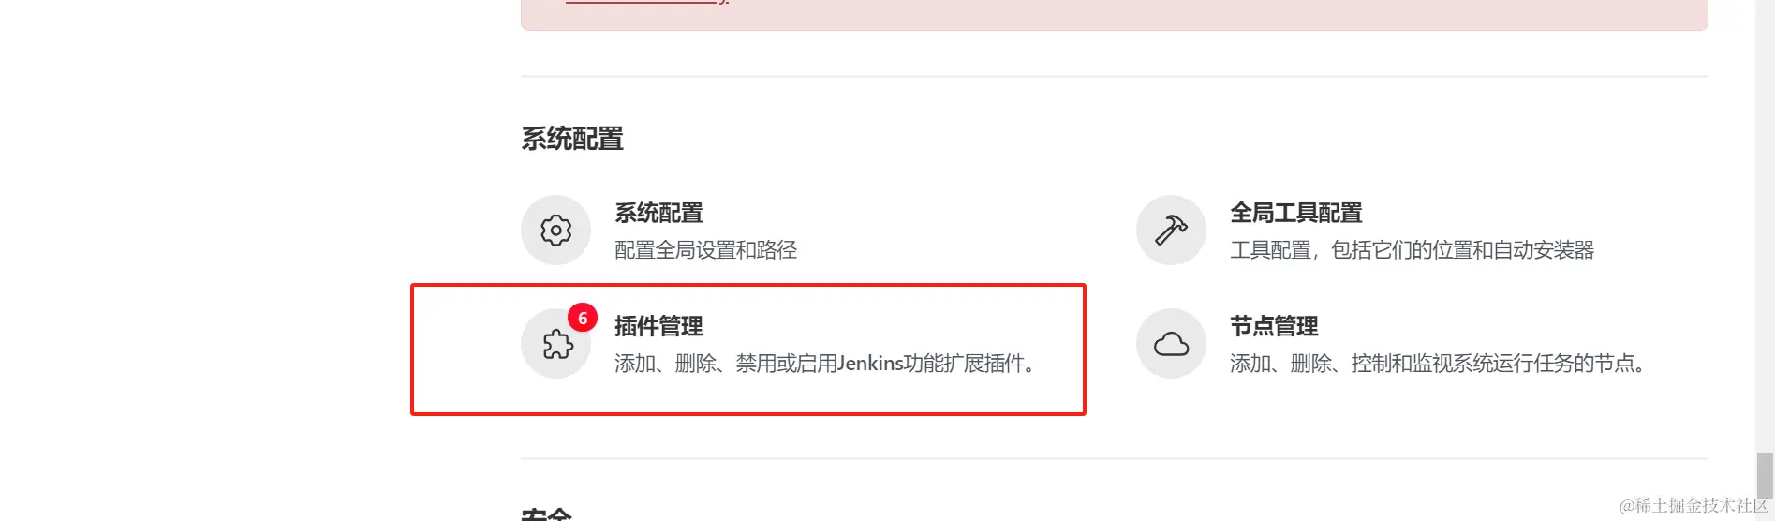
Task: Click the scrollbar track above the thumb
Action: 1765,225
